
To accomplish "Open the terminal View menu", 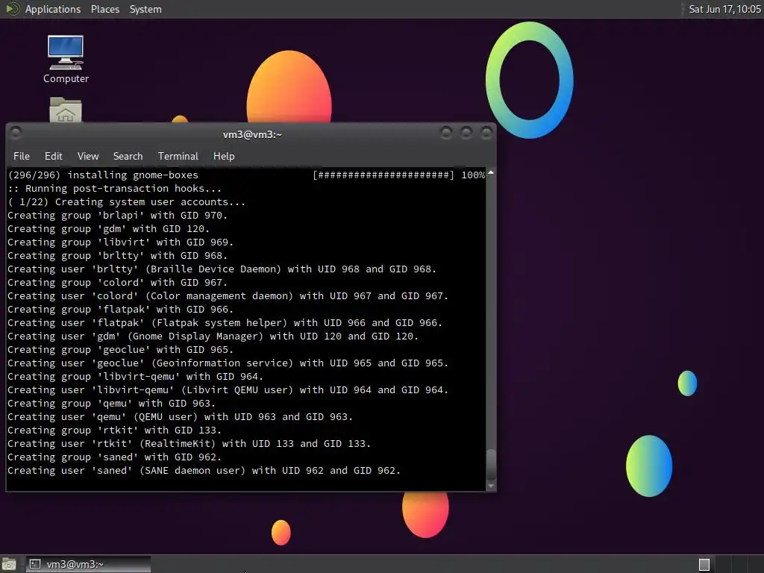I will click(88, 156).
